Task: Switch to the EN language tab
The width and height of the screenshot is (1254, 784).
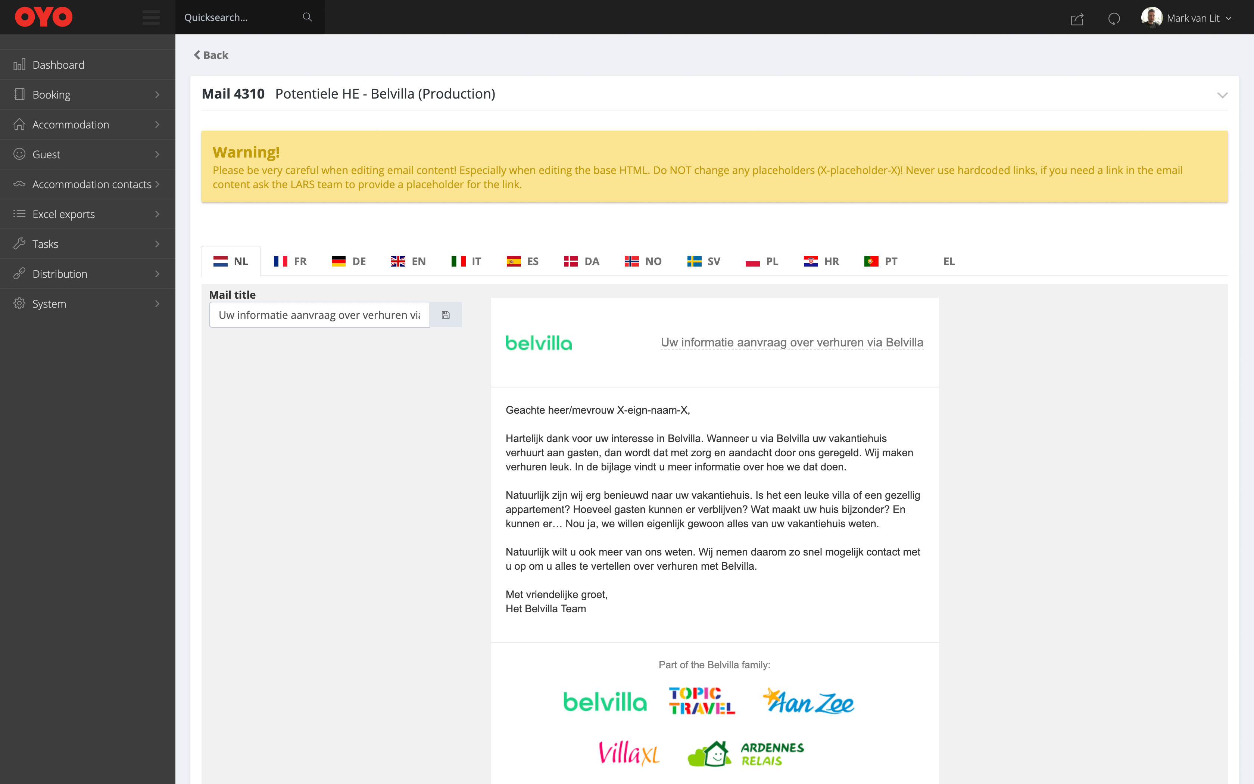Action: (408, 261)
